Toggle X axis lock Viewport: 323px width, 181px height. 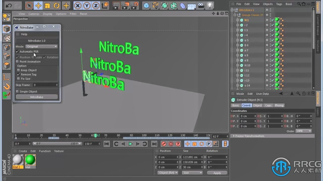pos(78,5)
